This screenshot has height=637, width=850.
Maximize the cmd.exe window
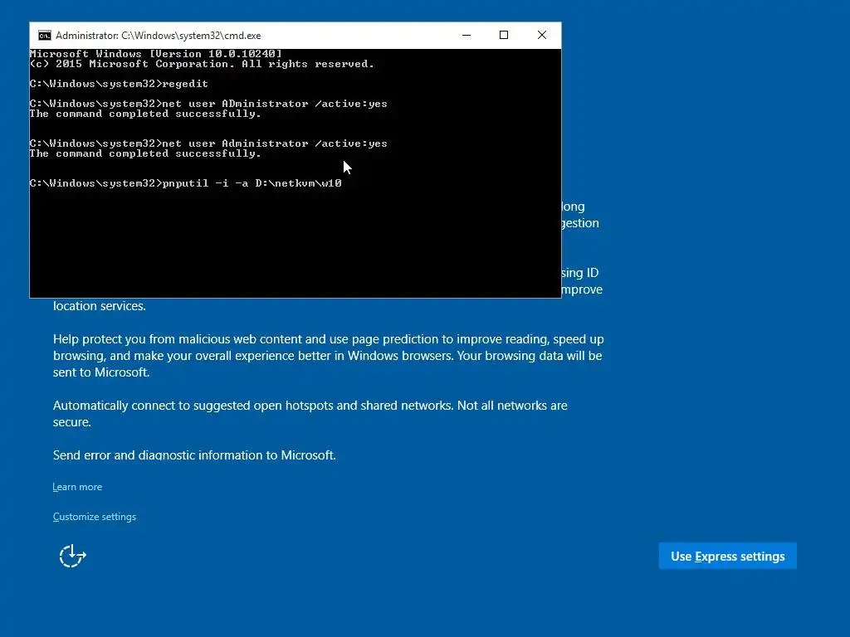504,35
